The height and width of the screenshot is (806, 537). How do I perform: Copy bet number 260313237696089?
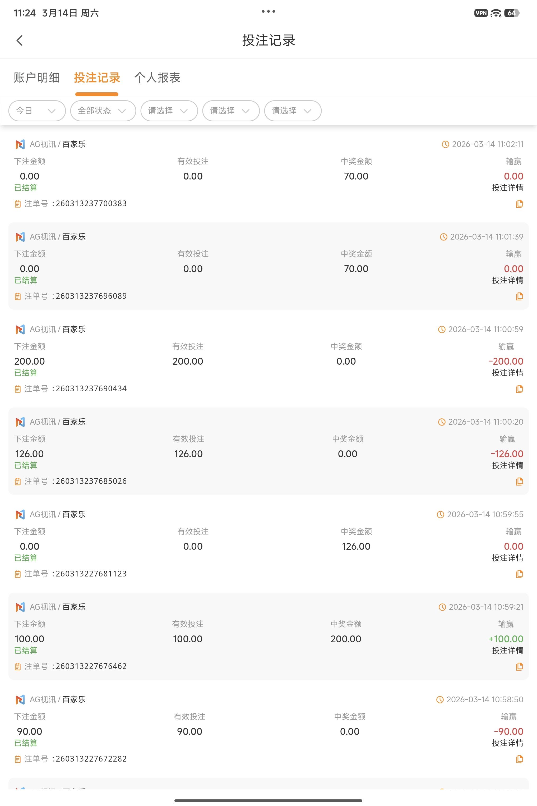coord(519,296)
